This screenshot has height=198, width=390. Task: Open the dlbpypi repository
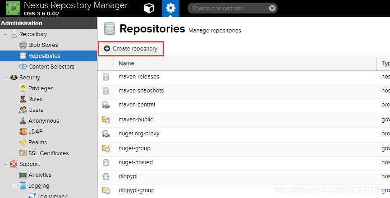click(x=128, y=176)
